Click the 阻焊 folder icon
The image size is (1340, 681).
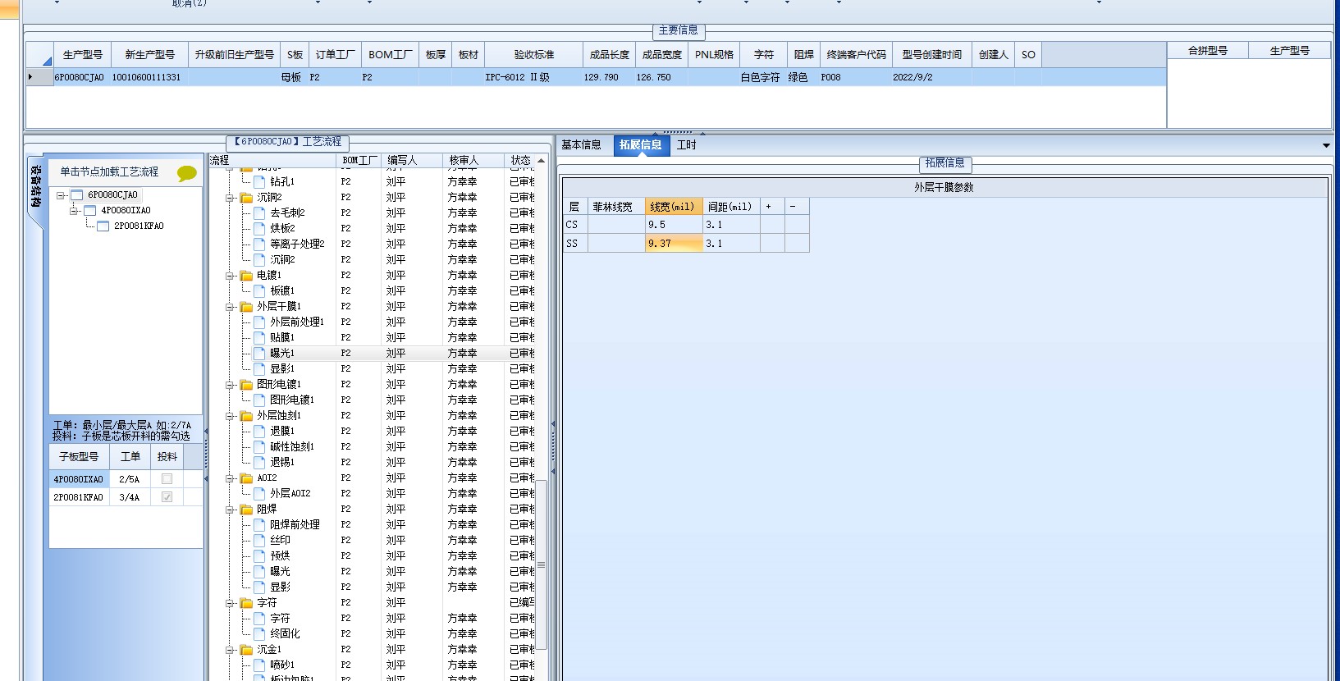pyautogui.click(x=246, y=510)
